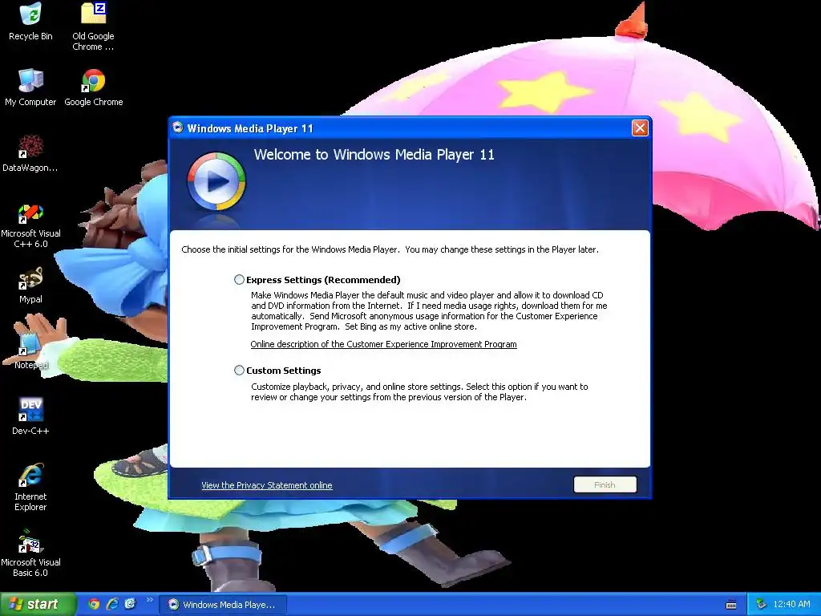The height and width of the screenshot is (616, 821).
Task: Click the third Quick Launch icon
Action: pos(130,604)
